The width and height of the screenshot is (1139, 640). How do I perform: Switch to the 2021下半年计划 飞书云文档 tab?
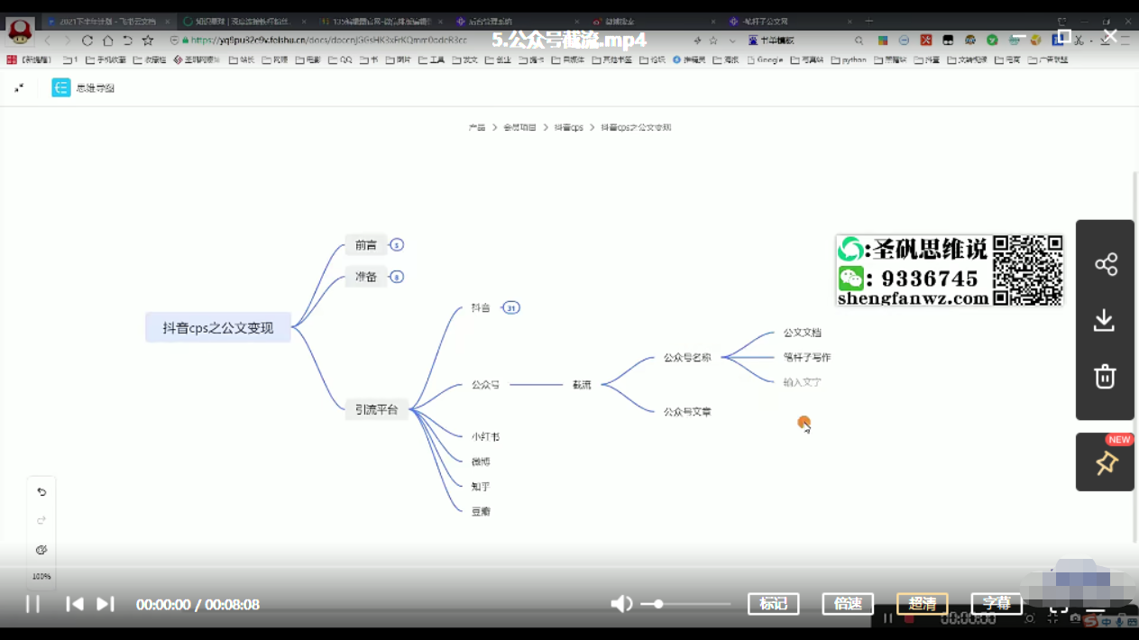[107, 21]
